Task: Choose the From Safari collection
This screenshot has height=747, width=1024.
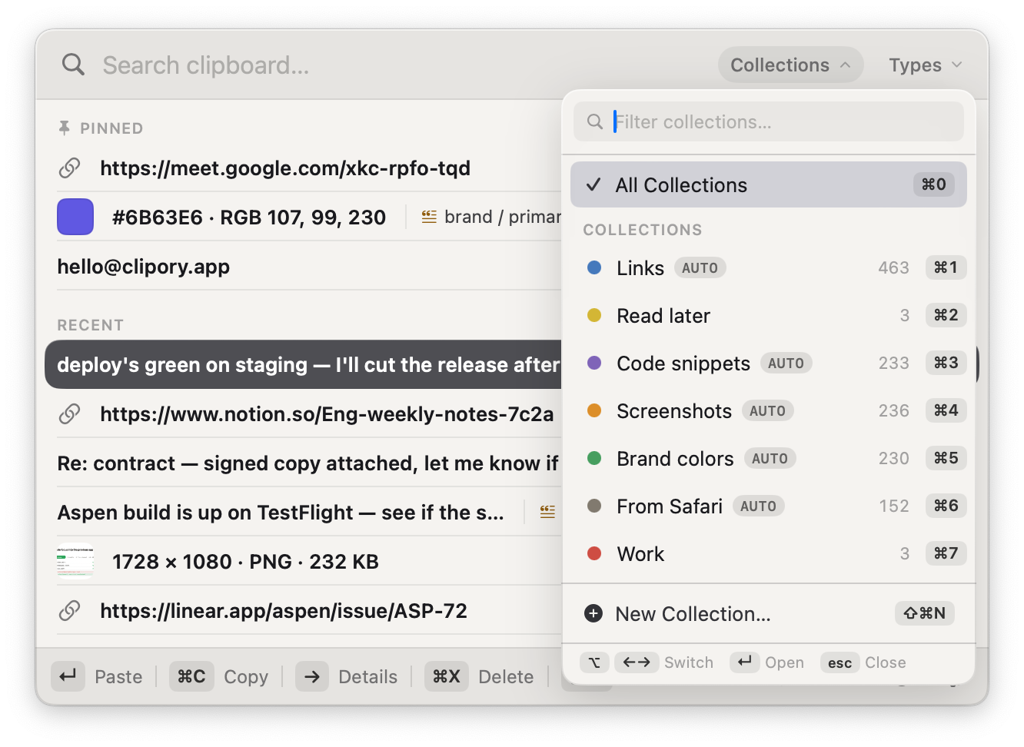Action: click(x=769, y=506)
